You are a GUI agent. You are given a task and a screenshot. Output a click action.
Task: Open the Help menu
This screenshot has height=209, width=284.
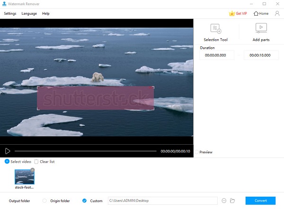(45, 13)
